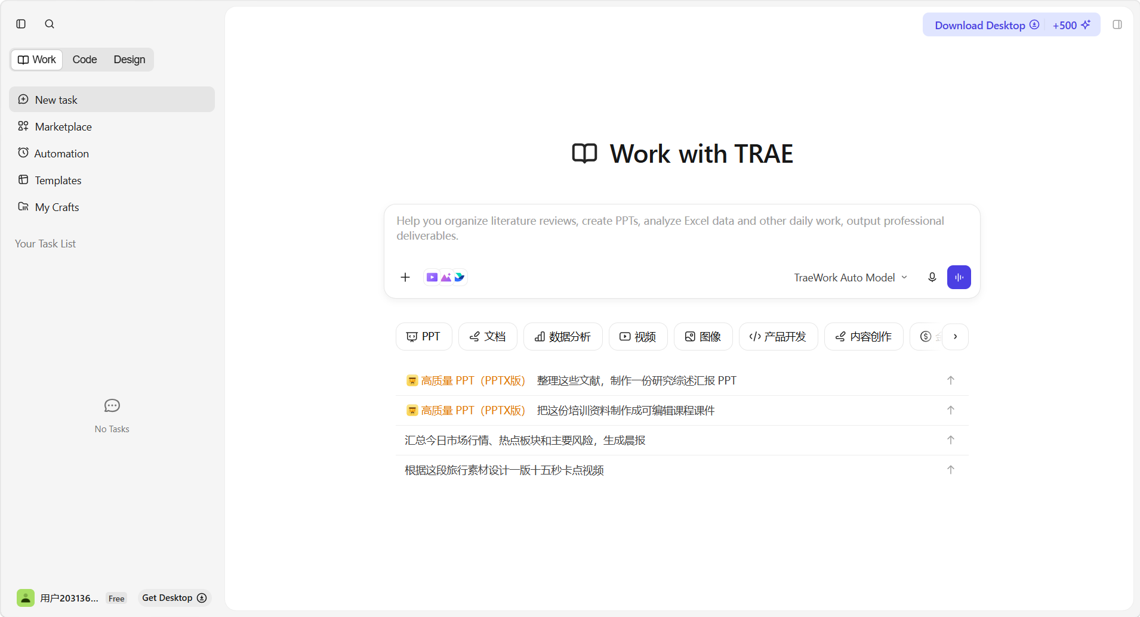Viewport: 1140px width, 617px height.
Task: Click the user avatar icon at bottom left
Action: tap(26, 598)
